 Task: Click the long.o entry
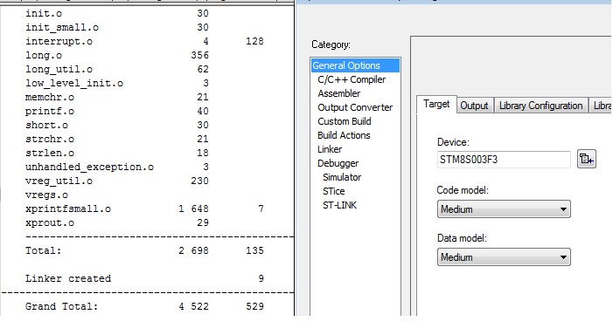pyautogui.click(x=44, y=55)
